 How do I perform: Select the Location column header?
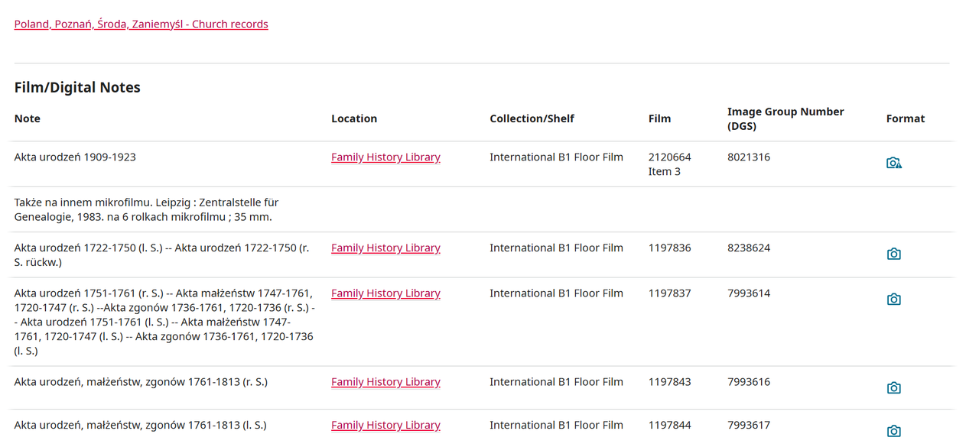coord(354,118)
